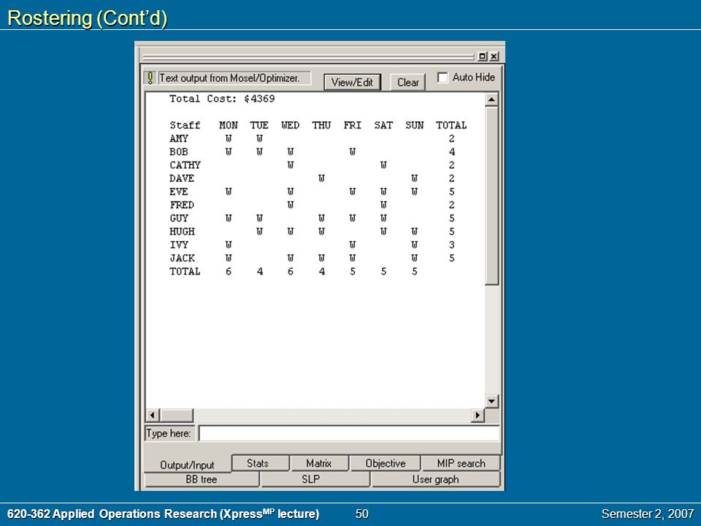Click the MON column total 6
Screen dimensions: 701x526
[229, 272]
